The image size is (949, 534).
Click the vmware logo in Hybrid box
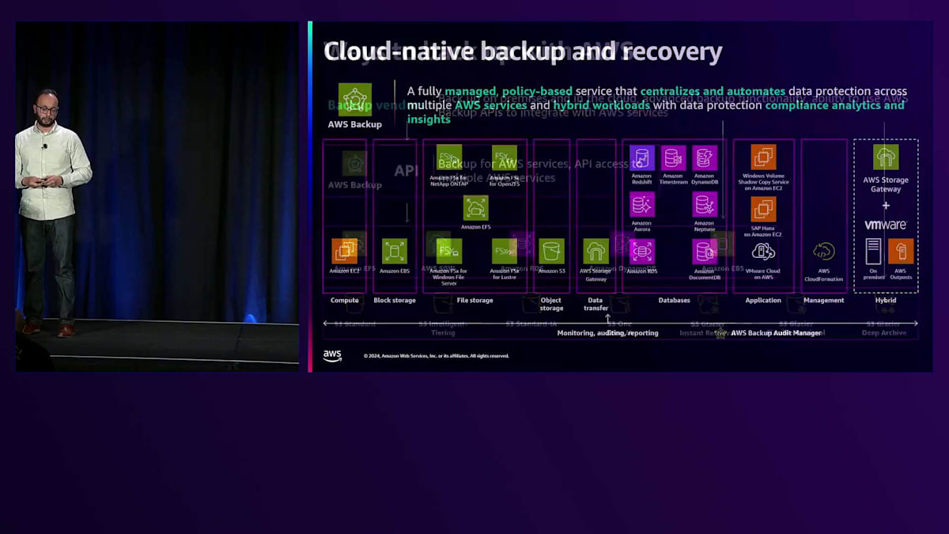[x=886, y=225]
